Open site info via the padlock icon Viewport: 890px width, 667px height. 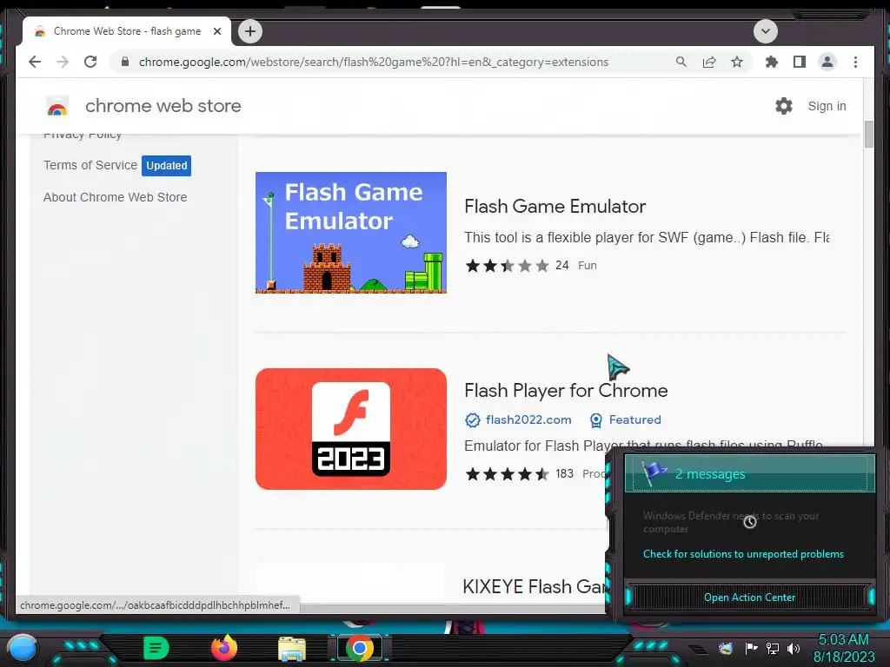tap(125, 62)
